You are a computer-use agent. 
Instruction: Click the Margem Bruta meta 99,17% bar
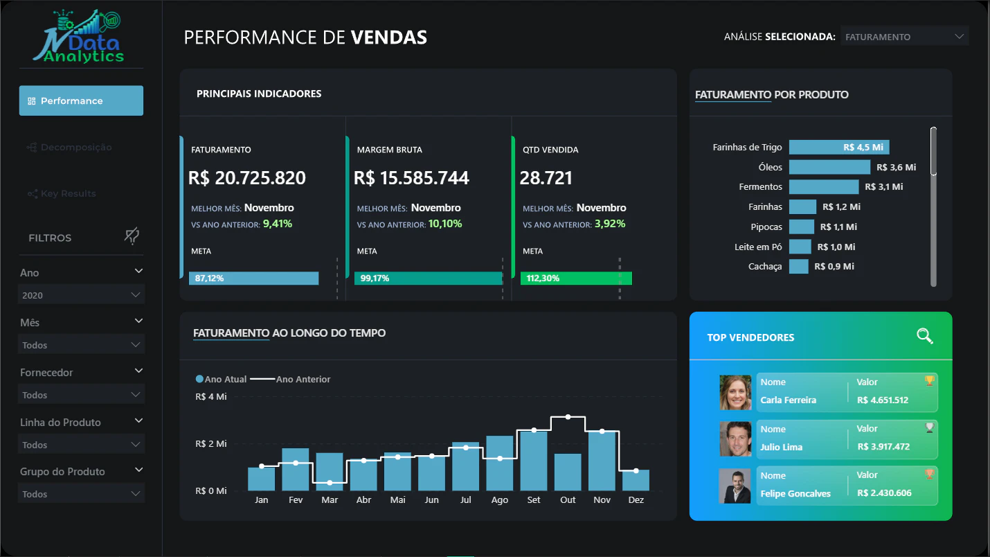click(428, 278)
